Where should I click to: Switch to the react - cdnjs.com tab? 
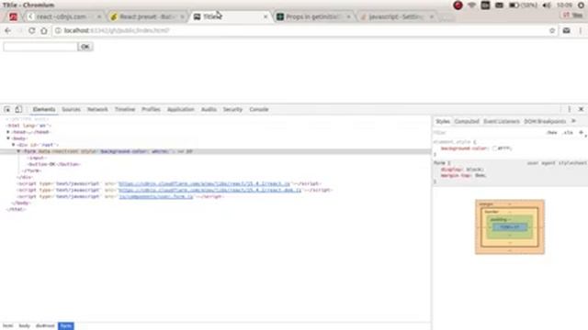coord(62,16)
